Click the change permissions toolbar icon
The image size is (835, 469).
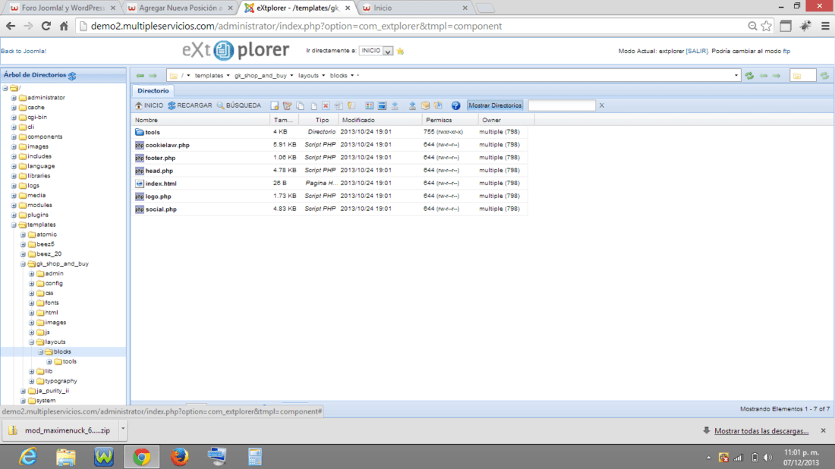click(351, 105)
